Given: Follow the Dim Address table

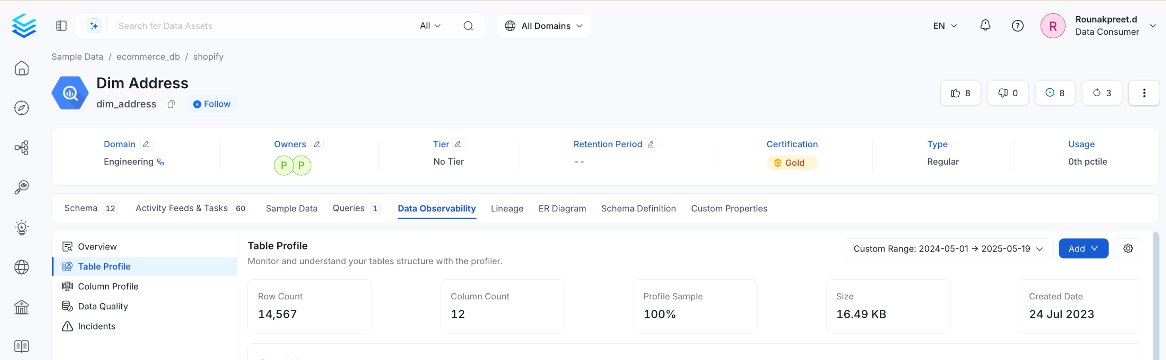Looking at the screenshot, I should [x=212, y=105].
